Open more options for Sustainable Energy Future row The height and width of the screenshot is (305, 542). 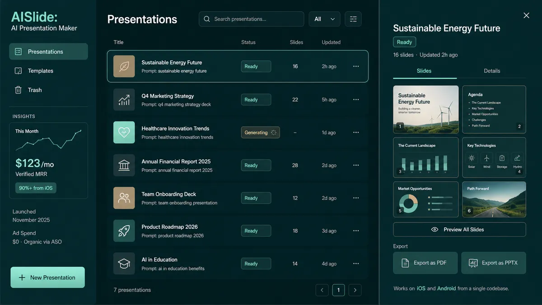pyautogui.click(x=356, y=66)
